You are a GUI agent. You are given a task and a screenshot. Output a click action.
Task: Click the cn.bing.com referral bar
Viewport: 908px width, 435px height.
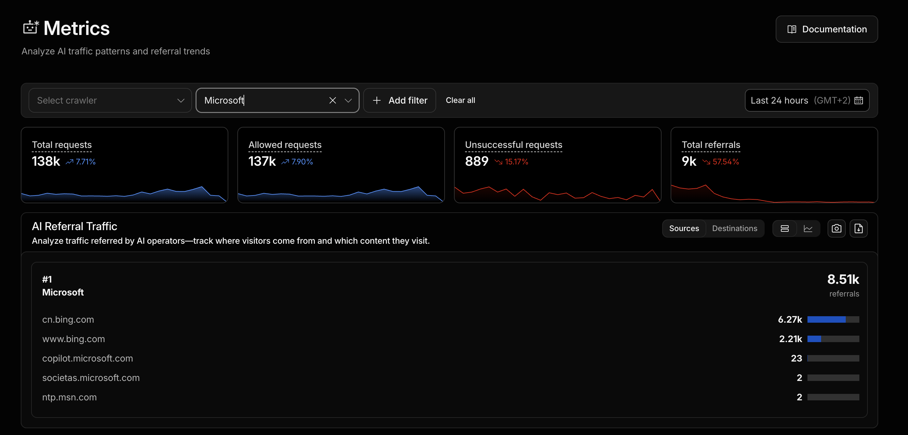(833, 319)
